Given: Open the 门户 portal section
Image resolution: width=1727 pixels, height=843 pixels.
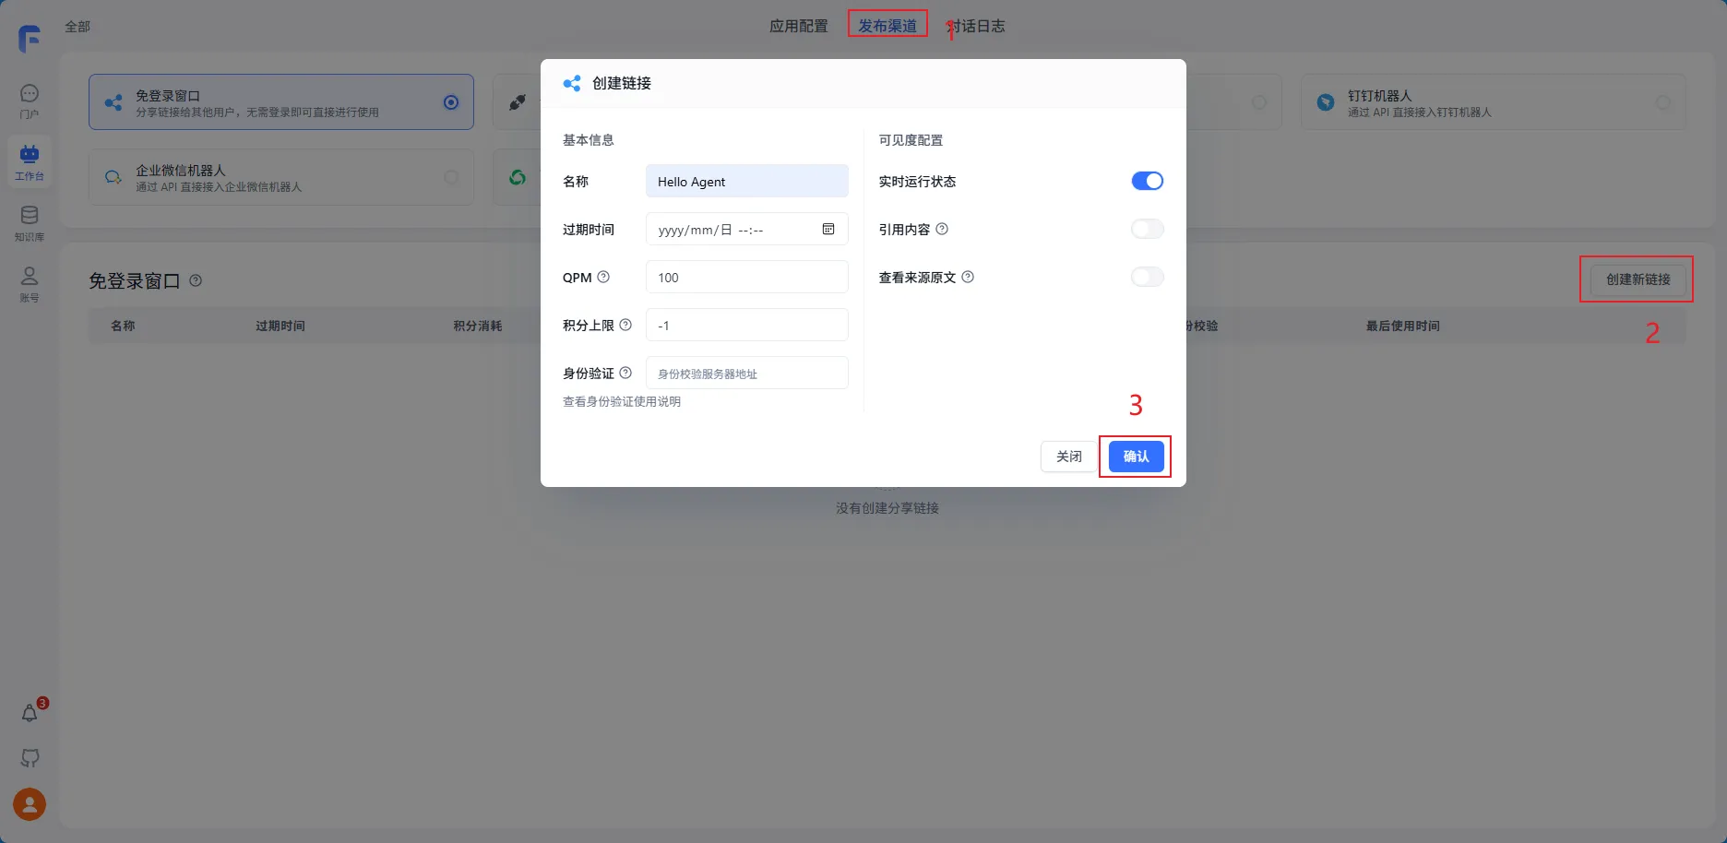Looking at the screenshot, I should (29, 100).
